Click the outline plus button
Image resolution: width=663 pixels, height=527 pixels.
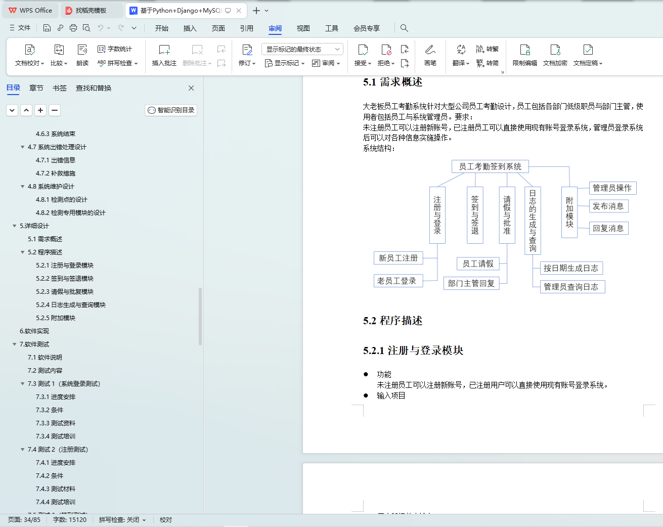[40, 110]
